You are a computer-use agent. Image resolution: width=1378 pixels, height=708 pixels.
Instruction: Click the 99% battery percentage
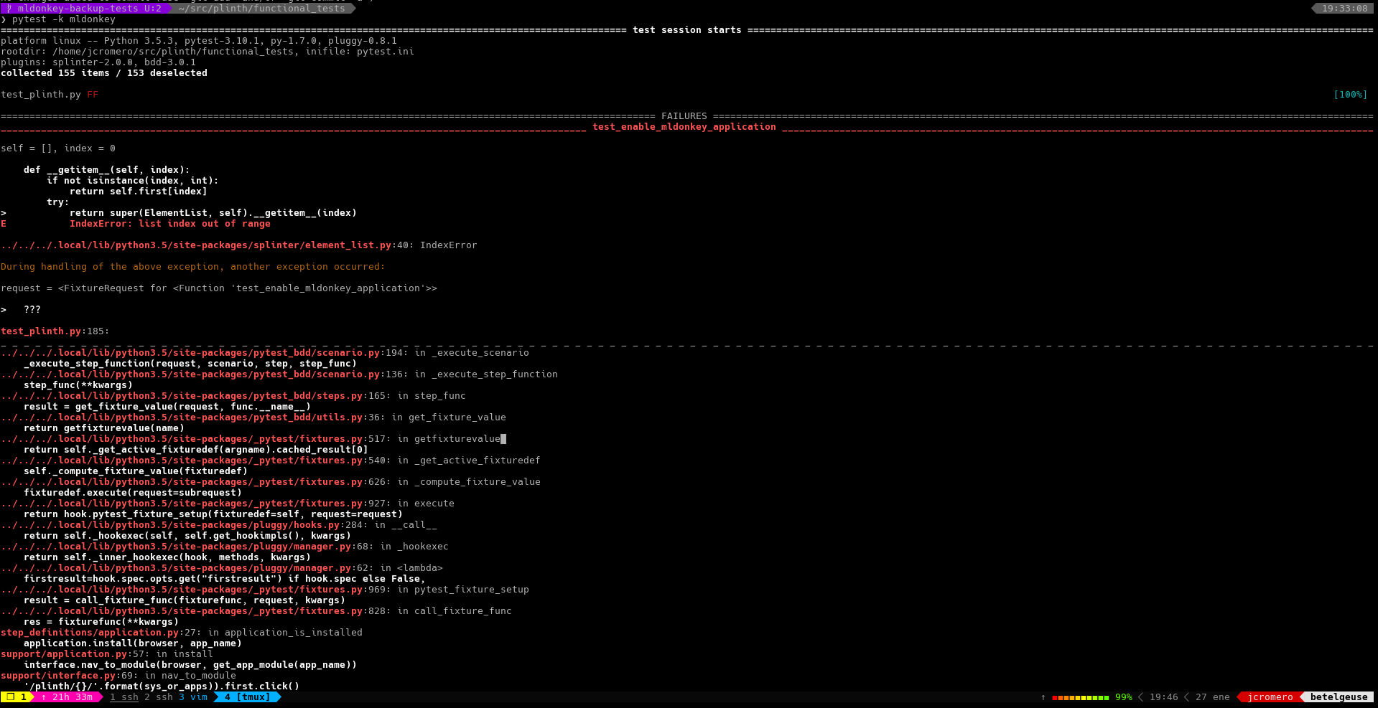(1124, 697)
